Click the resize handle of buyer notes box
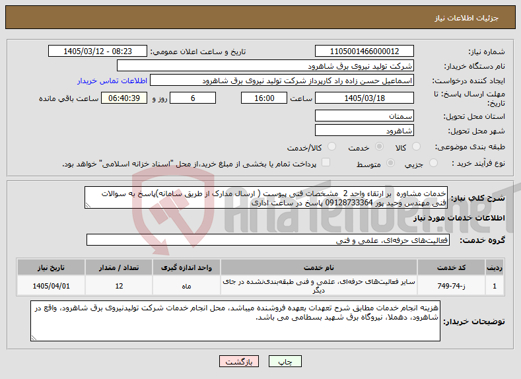The image size is (521, 379). 34,338
